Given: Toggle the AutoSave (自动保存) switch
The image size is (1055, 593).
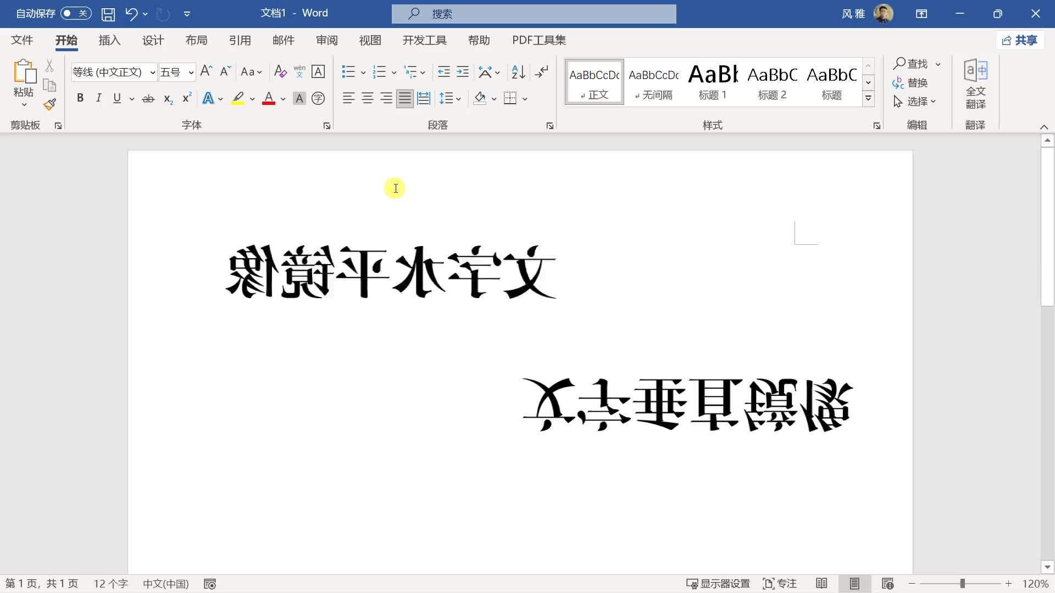Looking at the screenshot, I should pos(76,13).
